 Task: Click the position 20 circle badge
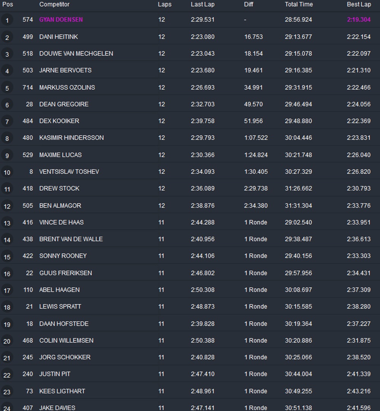(x=7, y=341)
